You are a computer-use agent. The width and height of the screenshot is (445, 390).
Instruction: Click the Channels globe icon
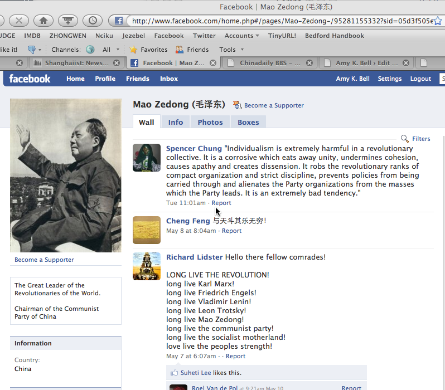point(90,50)
